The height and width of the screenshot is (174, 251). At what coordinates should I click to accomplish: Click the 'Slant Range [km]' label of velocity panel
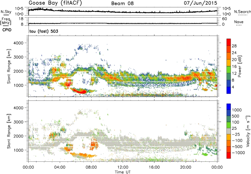coord(9,131)
